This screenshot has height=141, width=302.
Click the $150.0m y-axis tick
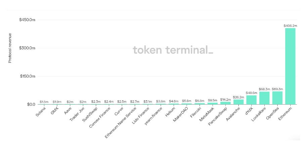28,76
